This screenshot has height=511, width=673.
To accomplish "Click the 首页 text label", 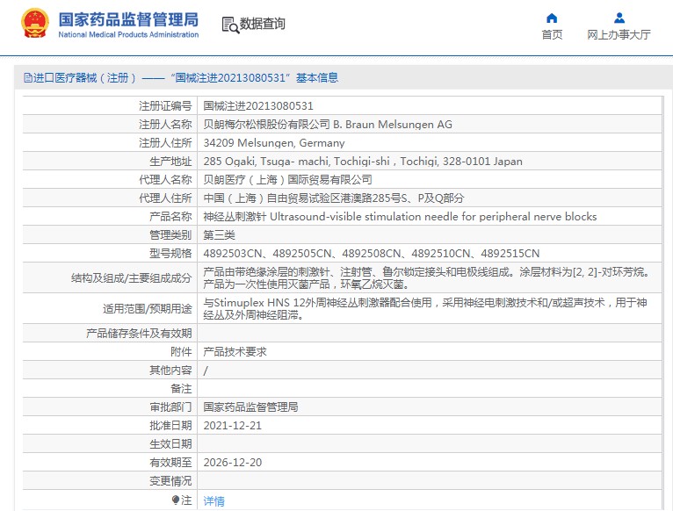I will (552, 35).
